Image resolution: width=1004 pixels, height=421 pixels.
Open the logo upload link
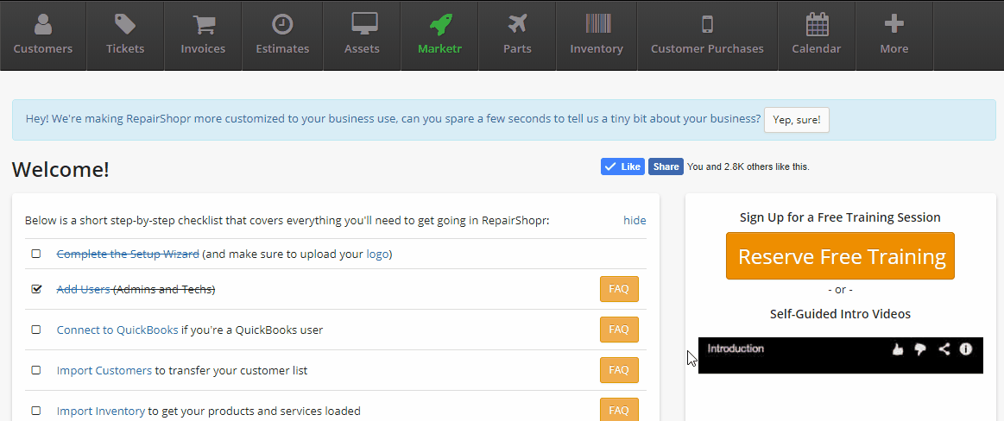[377, 254]
